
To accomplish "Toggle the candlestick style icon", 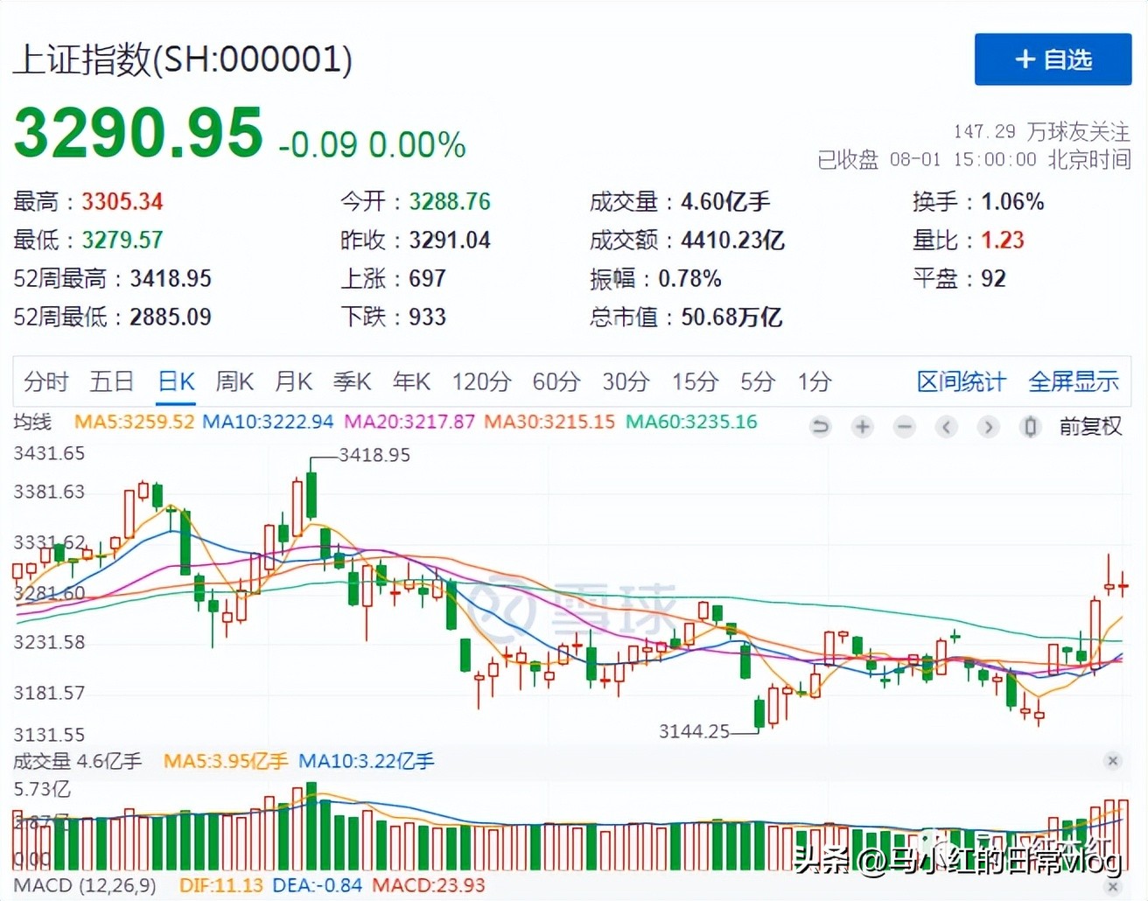I will pos(1030,427).
